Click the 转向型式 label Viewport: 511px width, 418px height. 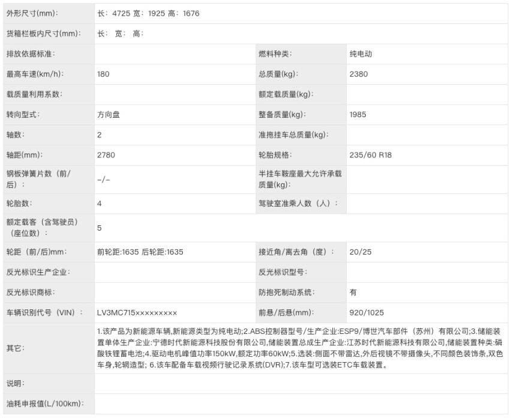[x=23, y=115]
